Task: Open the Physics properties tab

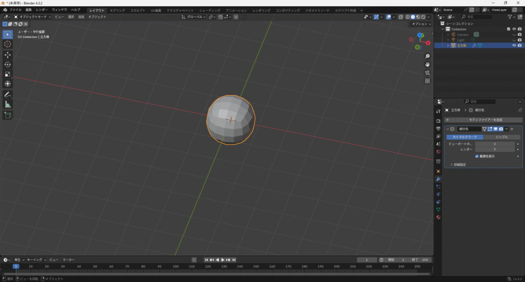Action: coord(438,194)
